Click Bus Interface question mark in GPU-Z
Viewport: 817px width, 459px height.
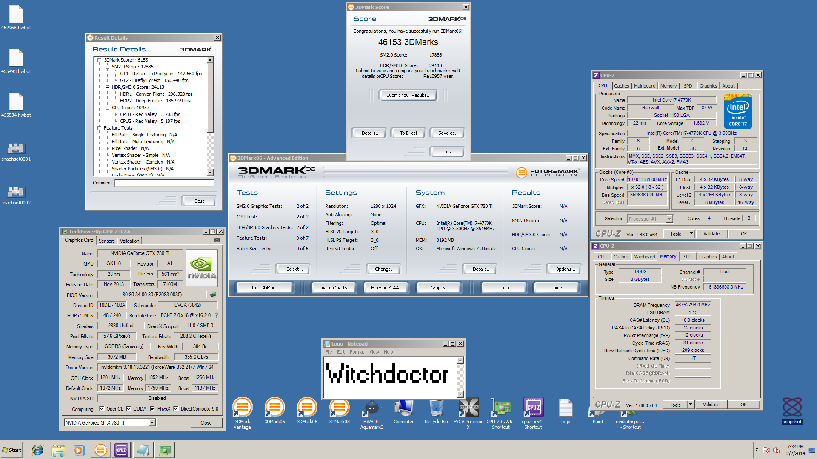217,315
